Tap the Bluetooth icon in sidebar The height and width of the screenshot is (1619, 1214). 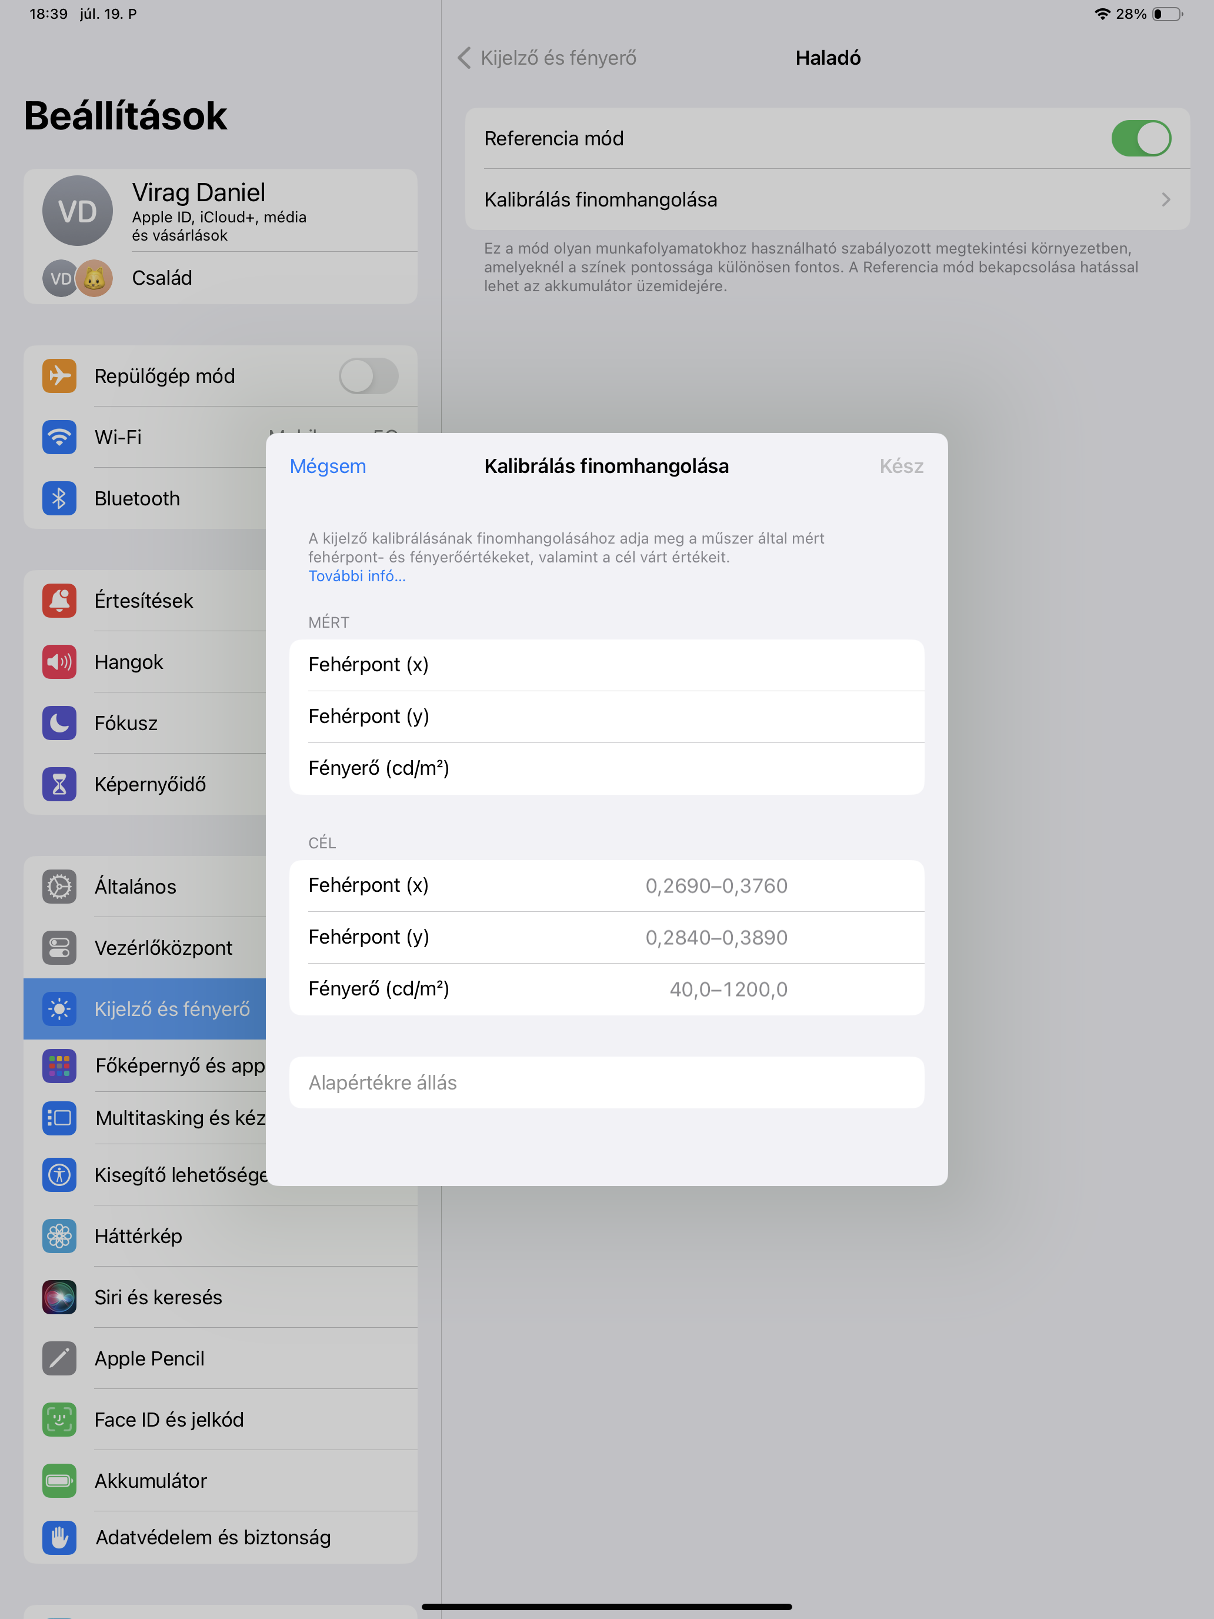point(59,498)
